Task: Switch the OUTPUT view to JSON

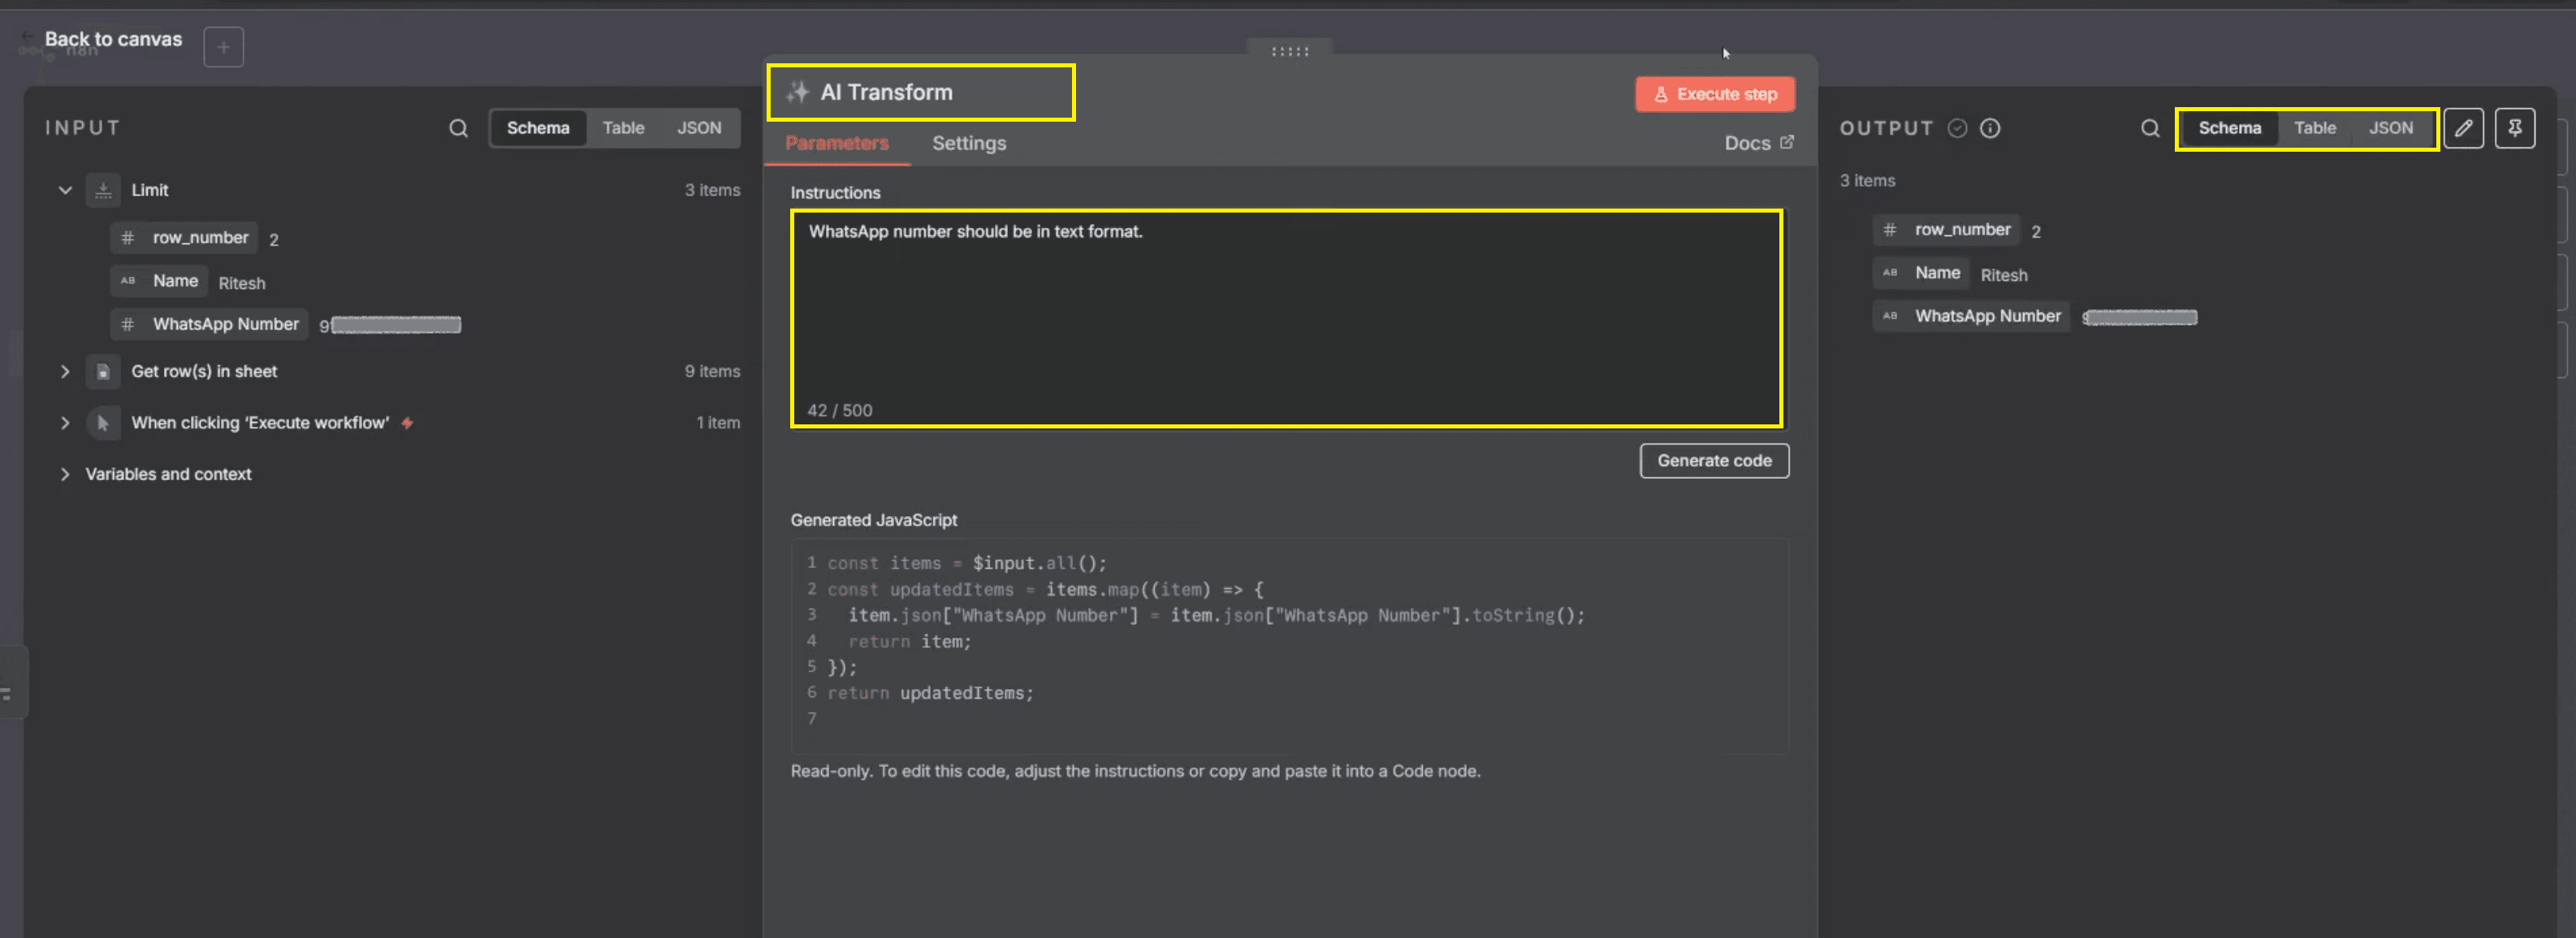Action: (x=2391, y=128)
